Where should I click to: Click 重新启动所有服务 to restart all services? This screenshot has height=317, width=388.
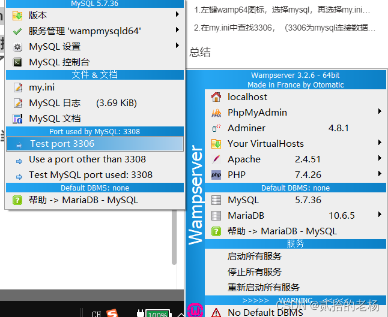point(296,288)
